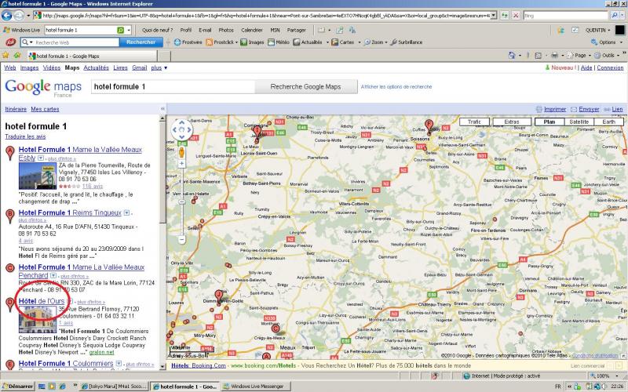Viewport: 628px width, 392px height.
Task: Pan the map west with the left arrow
Action: tap(175, 129)
